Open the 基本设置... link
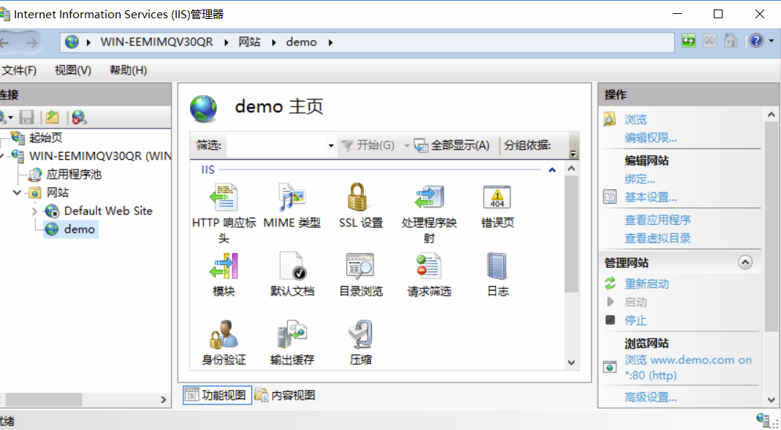Viewport: 781px width, 430px height. 650,198
